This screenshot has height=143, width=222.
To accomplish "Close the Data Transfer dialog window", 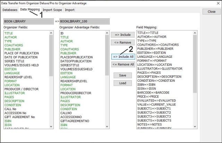I will point(218,3).
